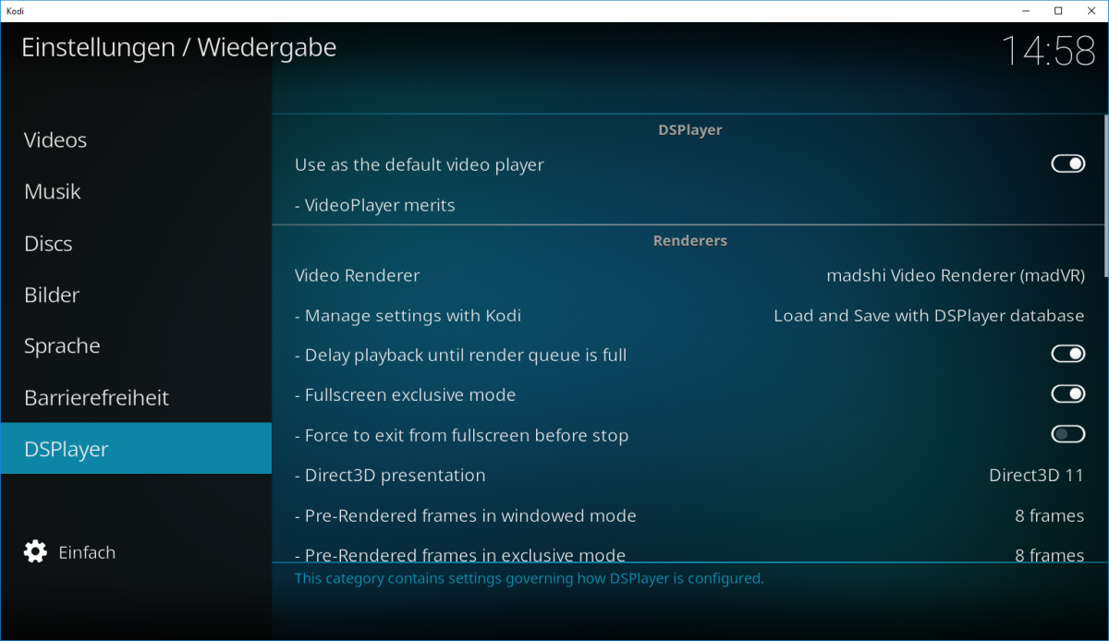Toggle Use as the default video player

click(1067, 164)
